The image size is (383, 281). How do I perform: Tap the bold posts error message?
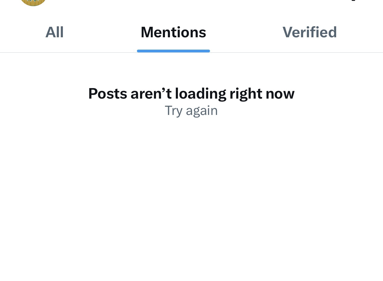click(x=191, y=93)
